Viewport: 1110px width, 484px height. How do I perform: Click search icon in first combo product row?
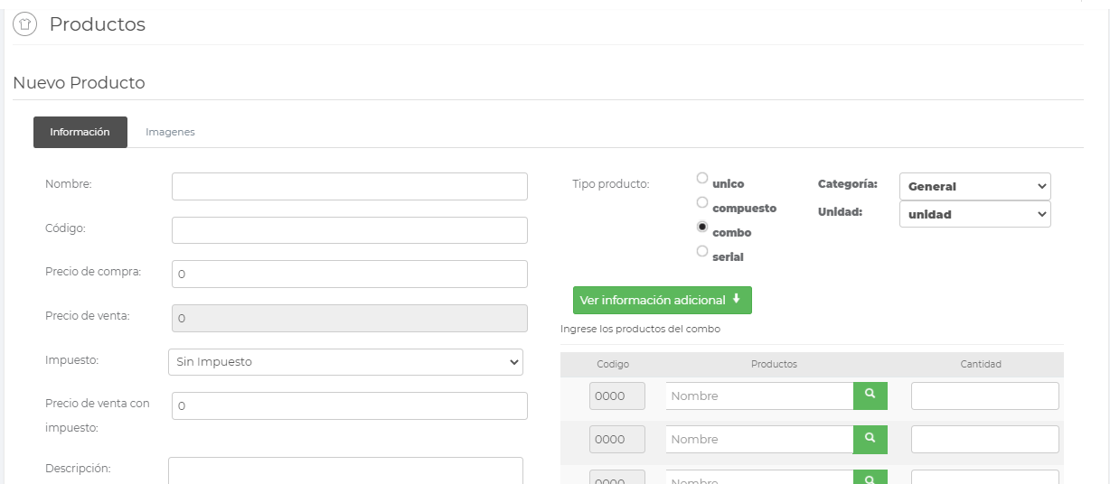[870, 396]
